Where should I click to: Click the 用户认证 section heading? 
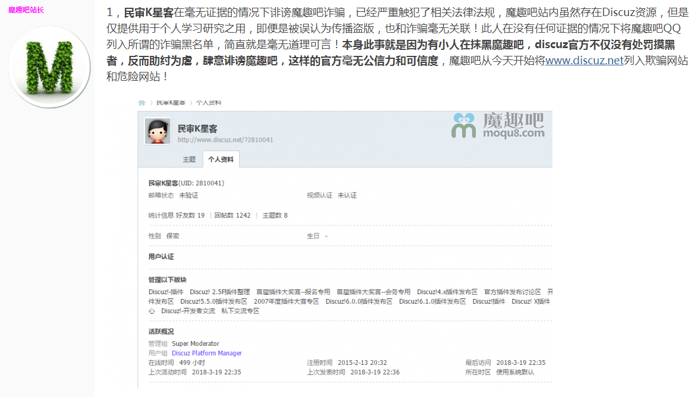coord(161,257)
